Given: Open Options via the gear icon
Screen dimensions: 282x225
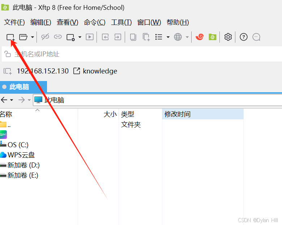Looking at the screenshot, I should point(228,37).
